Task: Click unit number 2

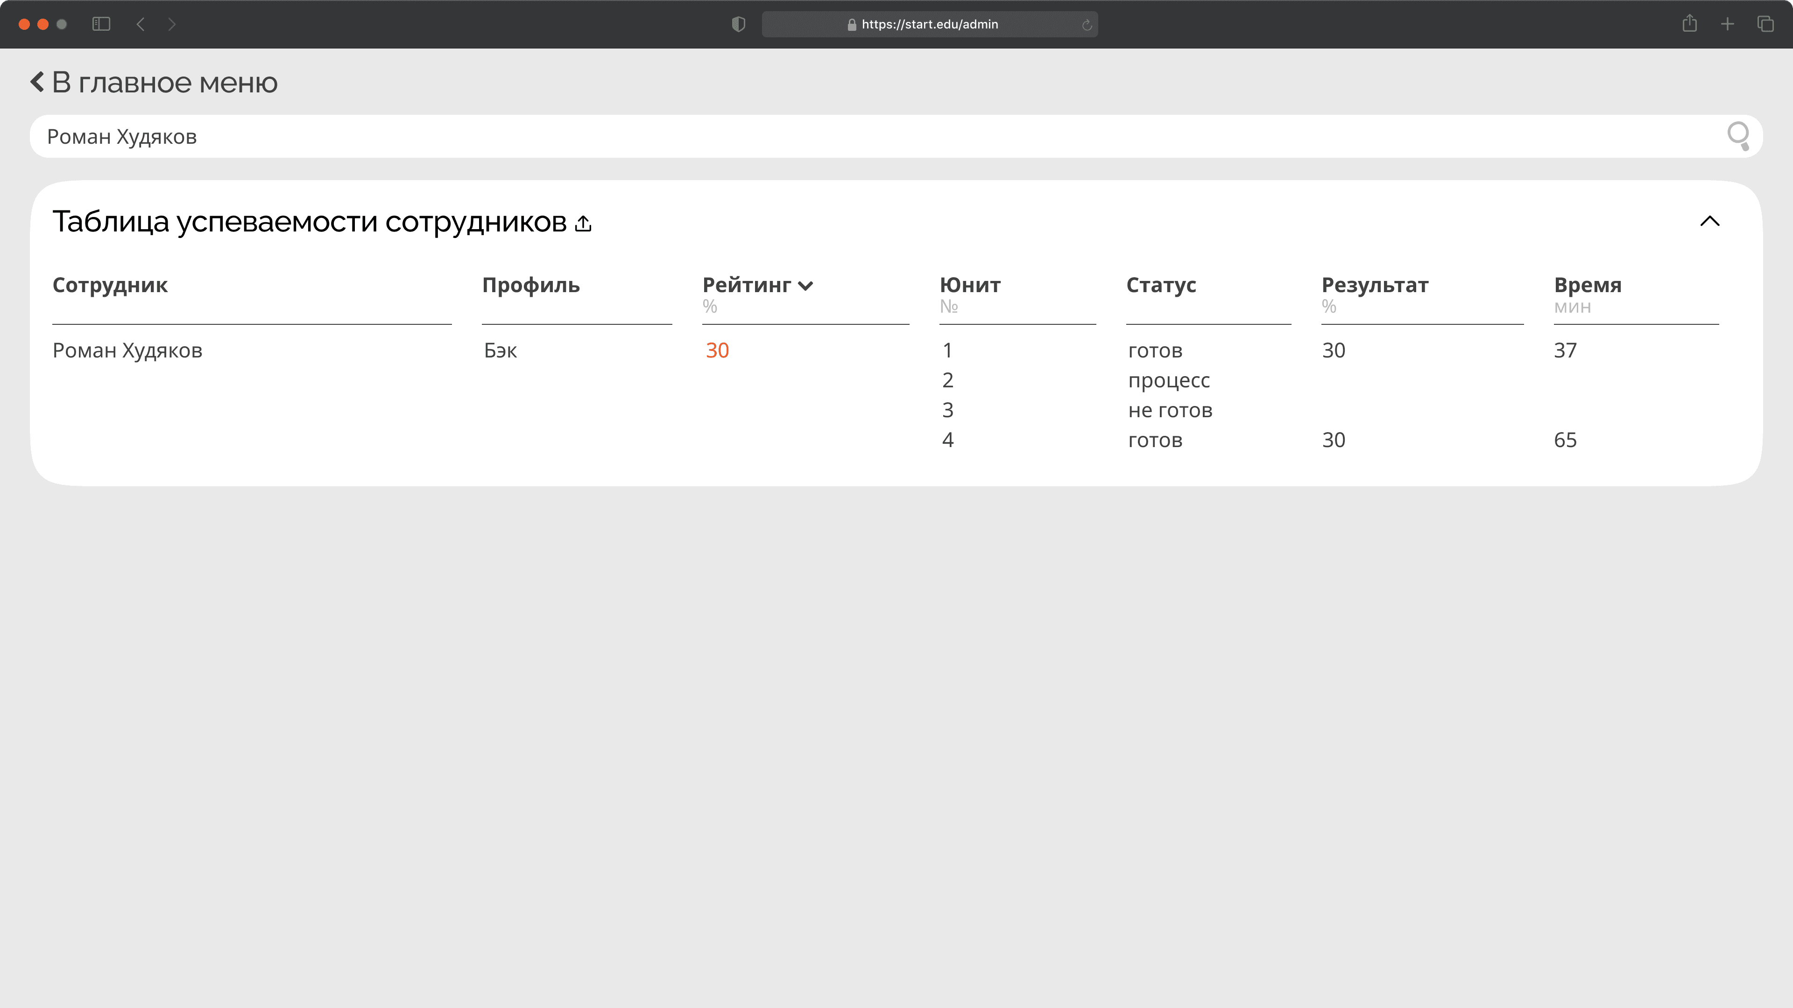Action: click(947, 380)
